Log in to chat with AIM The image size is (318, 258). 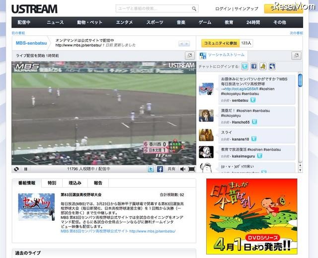[263, 66]
